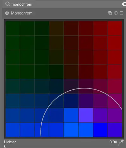Click the search magnifier icon
Viewport: 126px width, 148px height.
tap(8, 4)
